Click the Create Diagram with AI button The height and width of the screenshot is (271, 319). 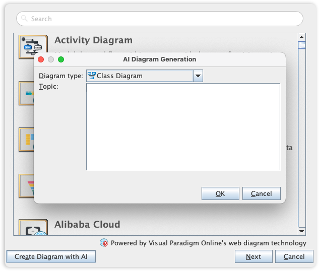[51, 256]
